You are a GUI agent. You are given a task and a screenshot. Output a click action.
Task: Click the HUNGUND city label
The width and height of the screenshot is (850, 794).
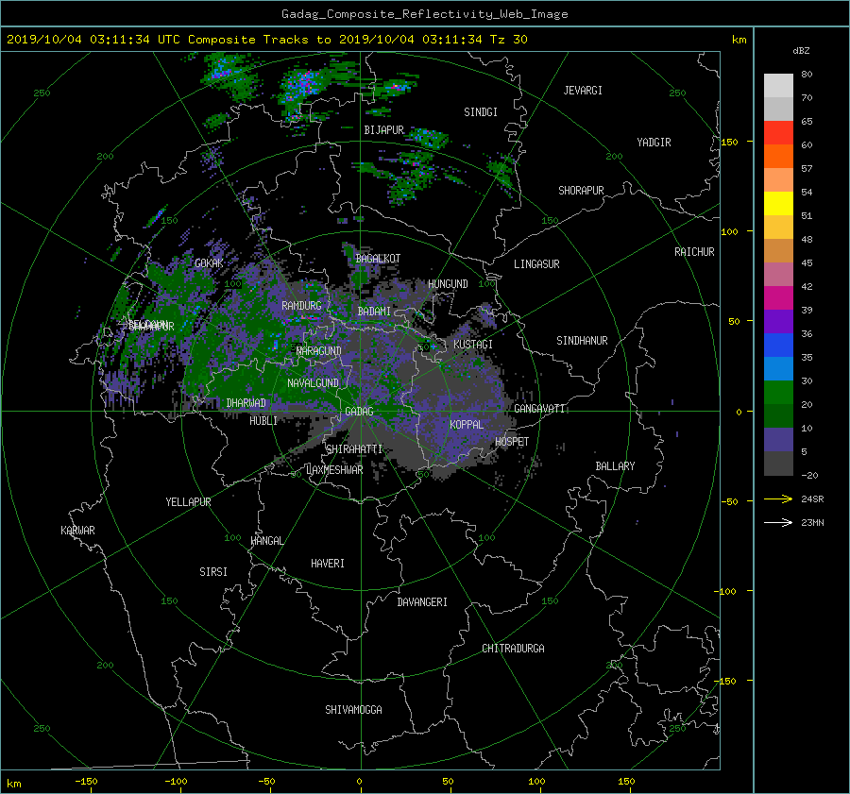coord(448,284)
